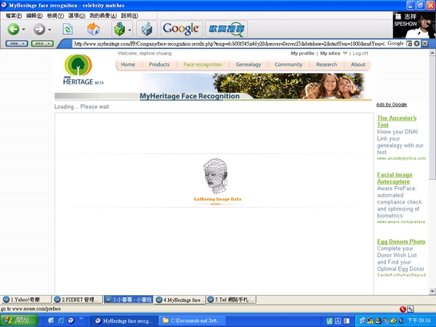Open the back button history dropdown arrow
The width and height of the screenshot is (436, 327).
[24, 29]
